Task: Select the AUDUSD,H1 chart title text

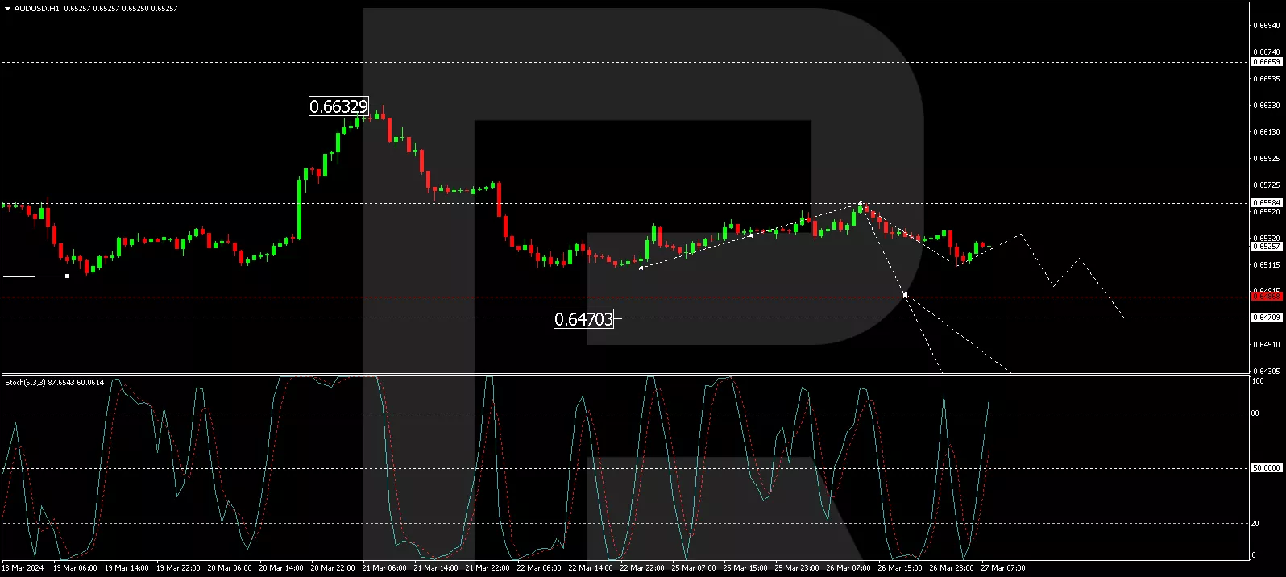Action: pyautogui.click(x=36, y=9)
